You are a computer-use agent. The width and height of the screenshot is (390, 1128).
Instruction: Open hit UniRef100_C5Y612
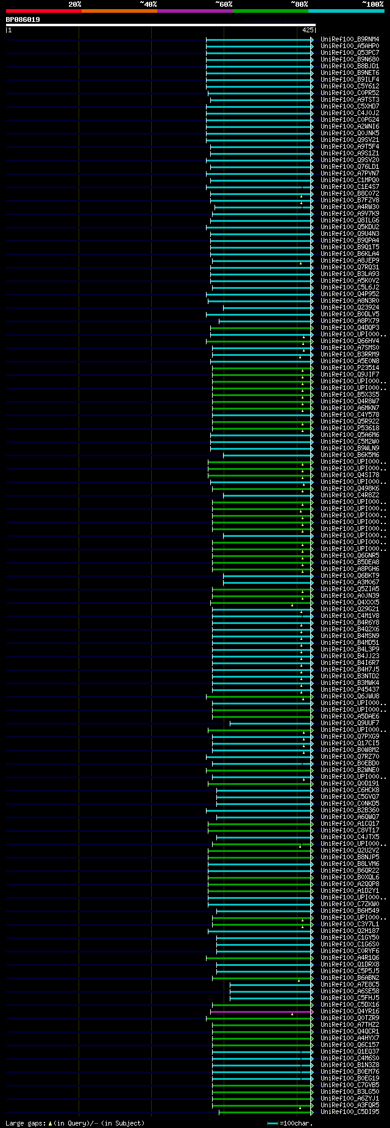(350, 86)
